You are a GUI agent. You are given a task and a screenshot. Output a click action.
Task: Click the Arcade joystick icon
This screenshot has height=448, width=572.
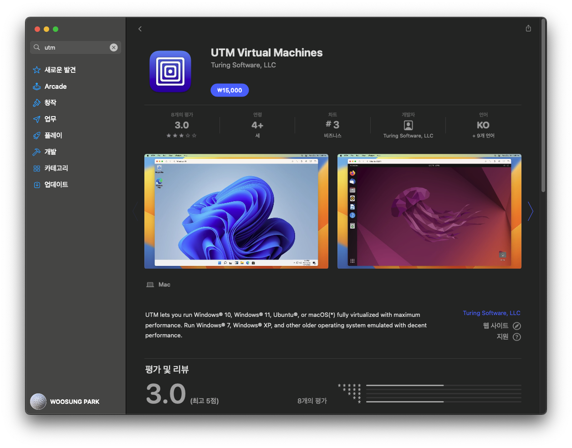click(x=37, y=86)
